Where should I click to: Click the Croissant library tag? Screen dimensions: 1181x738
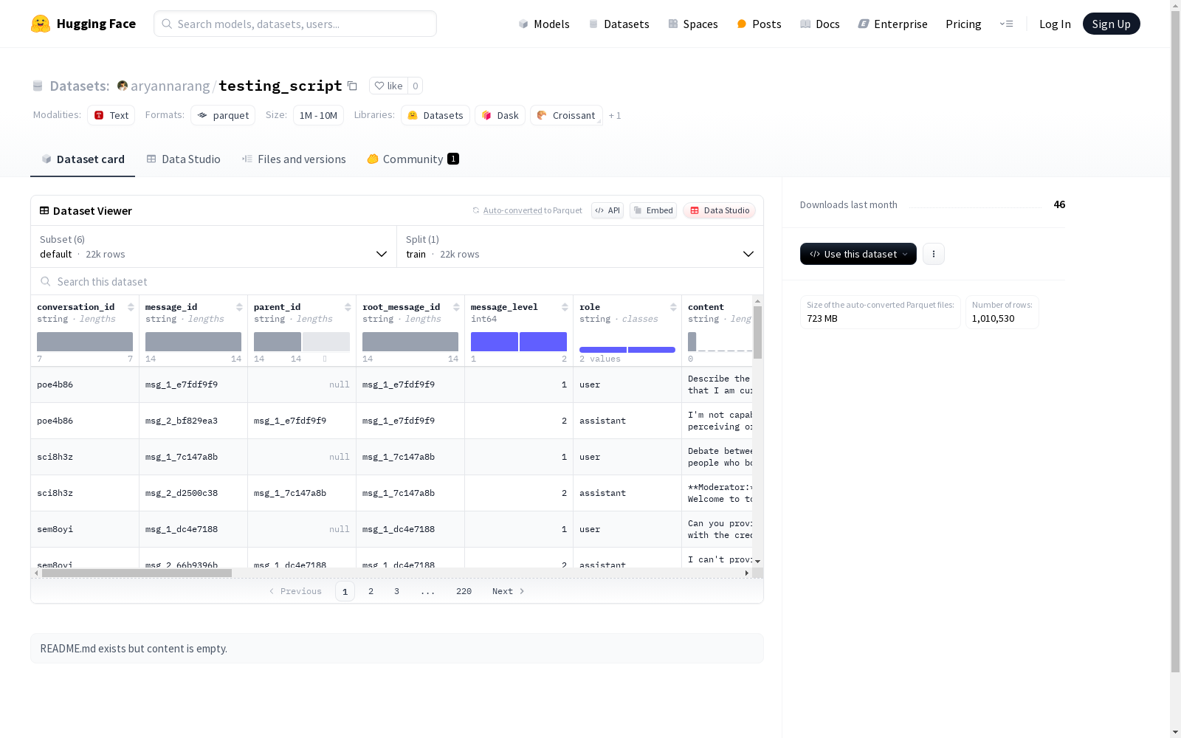[566, 115]
